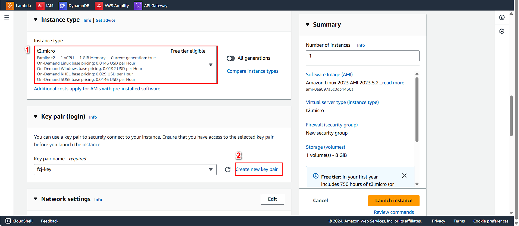Screen dimensions: 519x226
Task: Refresh the key pair list
Action: click(228, 170)
